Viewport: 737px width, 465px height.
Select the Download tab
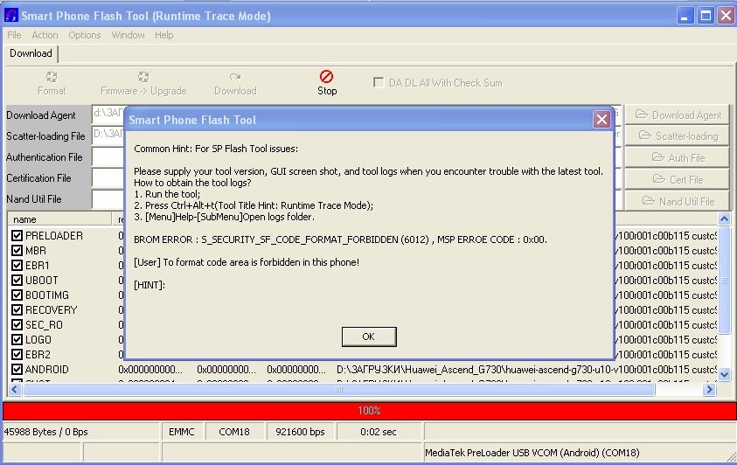[31, 53]
